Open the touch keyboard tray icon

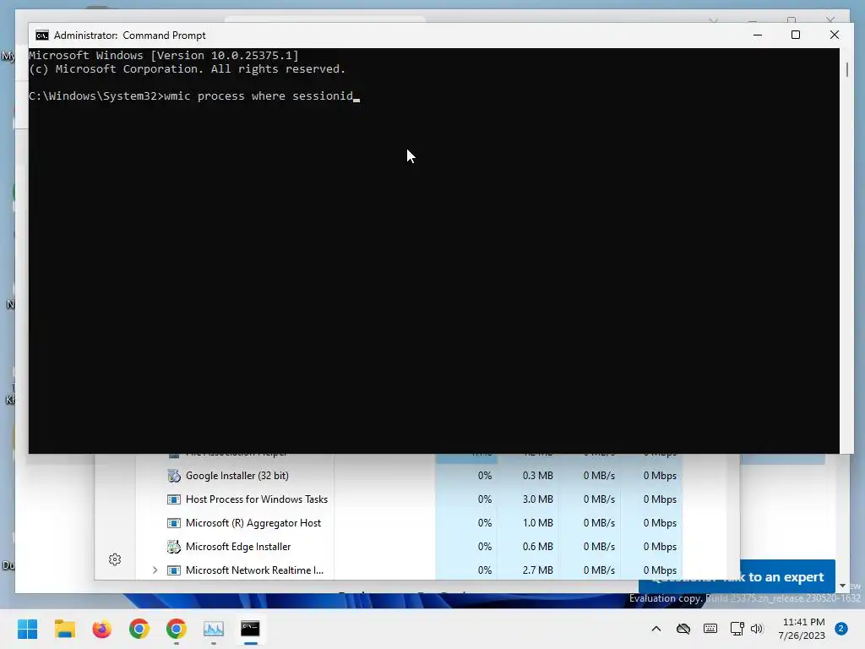[710, 629]
